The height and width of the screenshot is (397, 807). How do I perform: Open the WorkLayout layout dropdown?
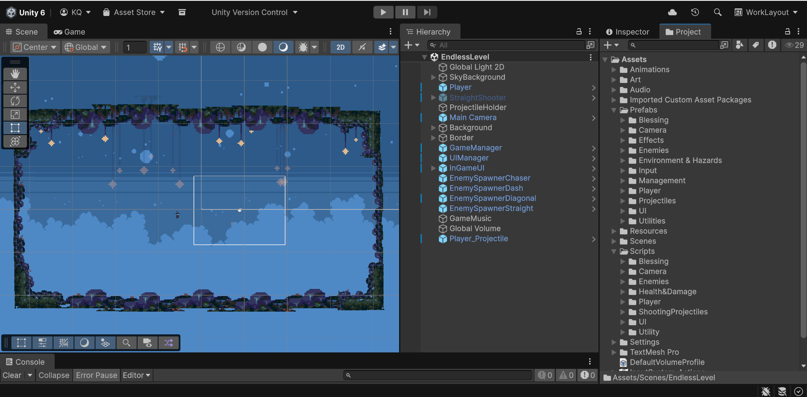pyautogui.click(x=766, y=12)
